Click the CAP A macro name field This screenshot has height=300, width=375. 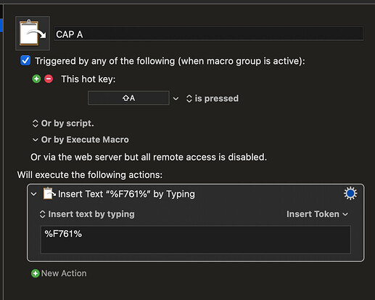[x=208, y=34]
